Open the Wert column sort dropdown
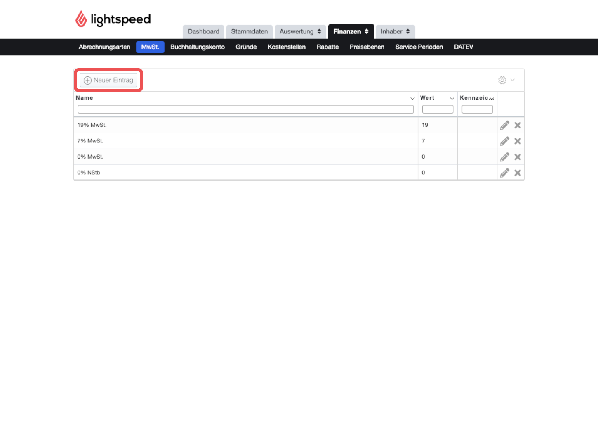Viewport: 598px width, 446px height. (x=452, y=98)
